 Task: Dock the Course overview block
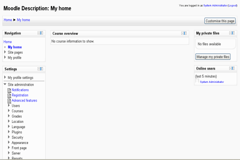(x=185, y=33)
